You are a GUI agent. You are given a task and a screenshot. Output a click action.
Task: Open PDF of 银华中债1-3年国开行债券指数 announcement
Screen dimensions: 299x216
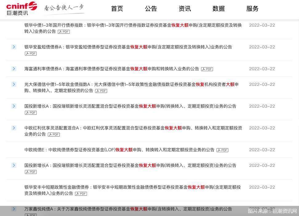click(64, 32)
